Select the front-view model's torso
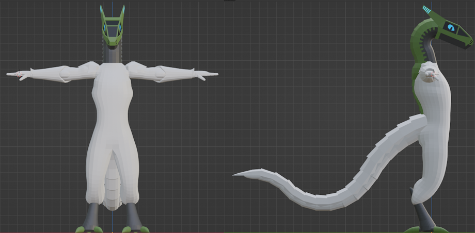 (113, 98)
